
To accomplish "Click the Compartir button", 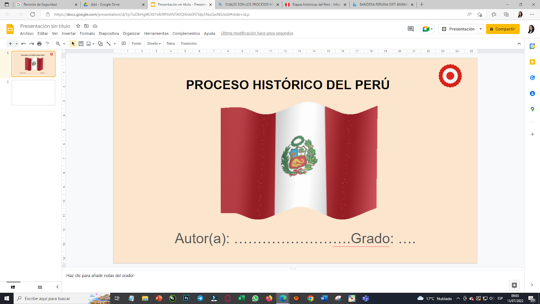I will tap(503, 29).
